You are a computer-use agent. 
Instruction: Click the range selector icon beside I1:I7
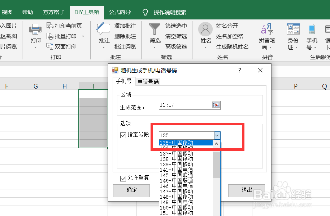[216, 105]
